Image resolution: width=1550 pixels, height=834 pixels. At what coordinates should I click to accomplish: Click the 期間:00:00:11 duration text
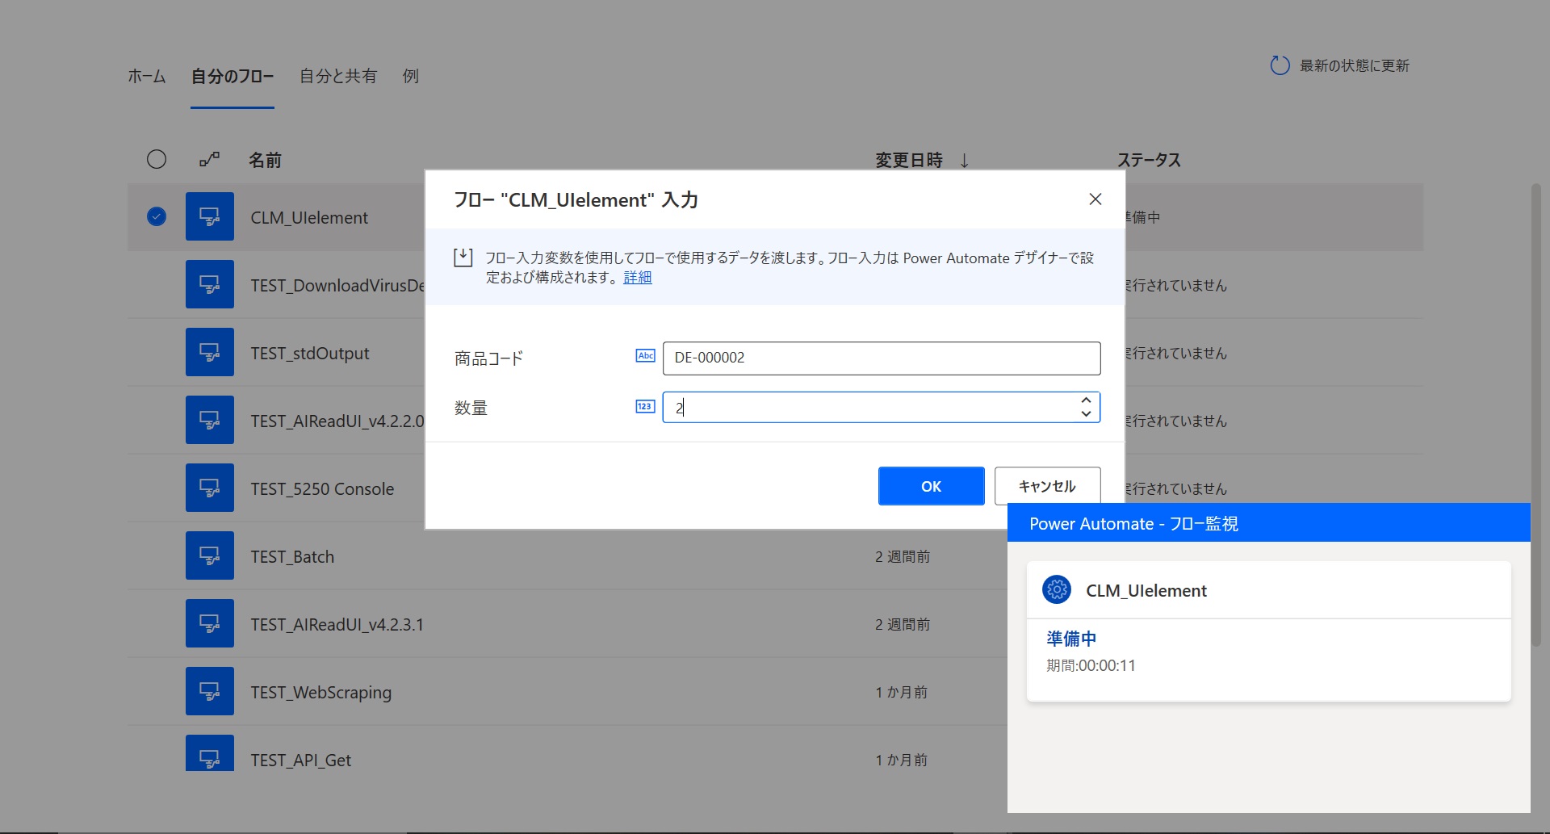(x=1091, y=666)
